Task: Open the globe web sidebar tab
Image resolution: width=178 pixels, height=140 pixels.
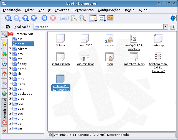Action: click(x=4, y=94)
